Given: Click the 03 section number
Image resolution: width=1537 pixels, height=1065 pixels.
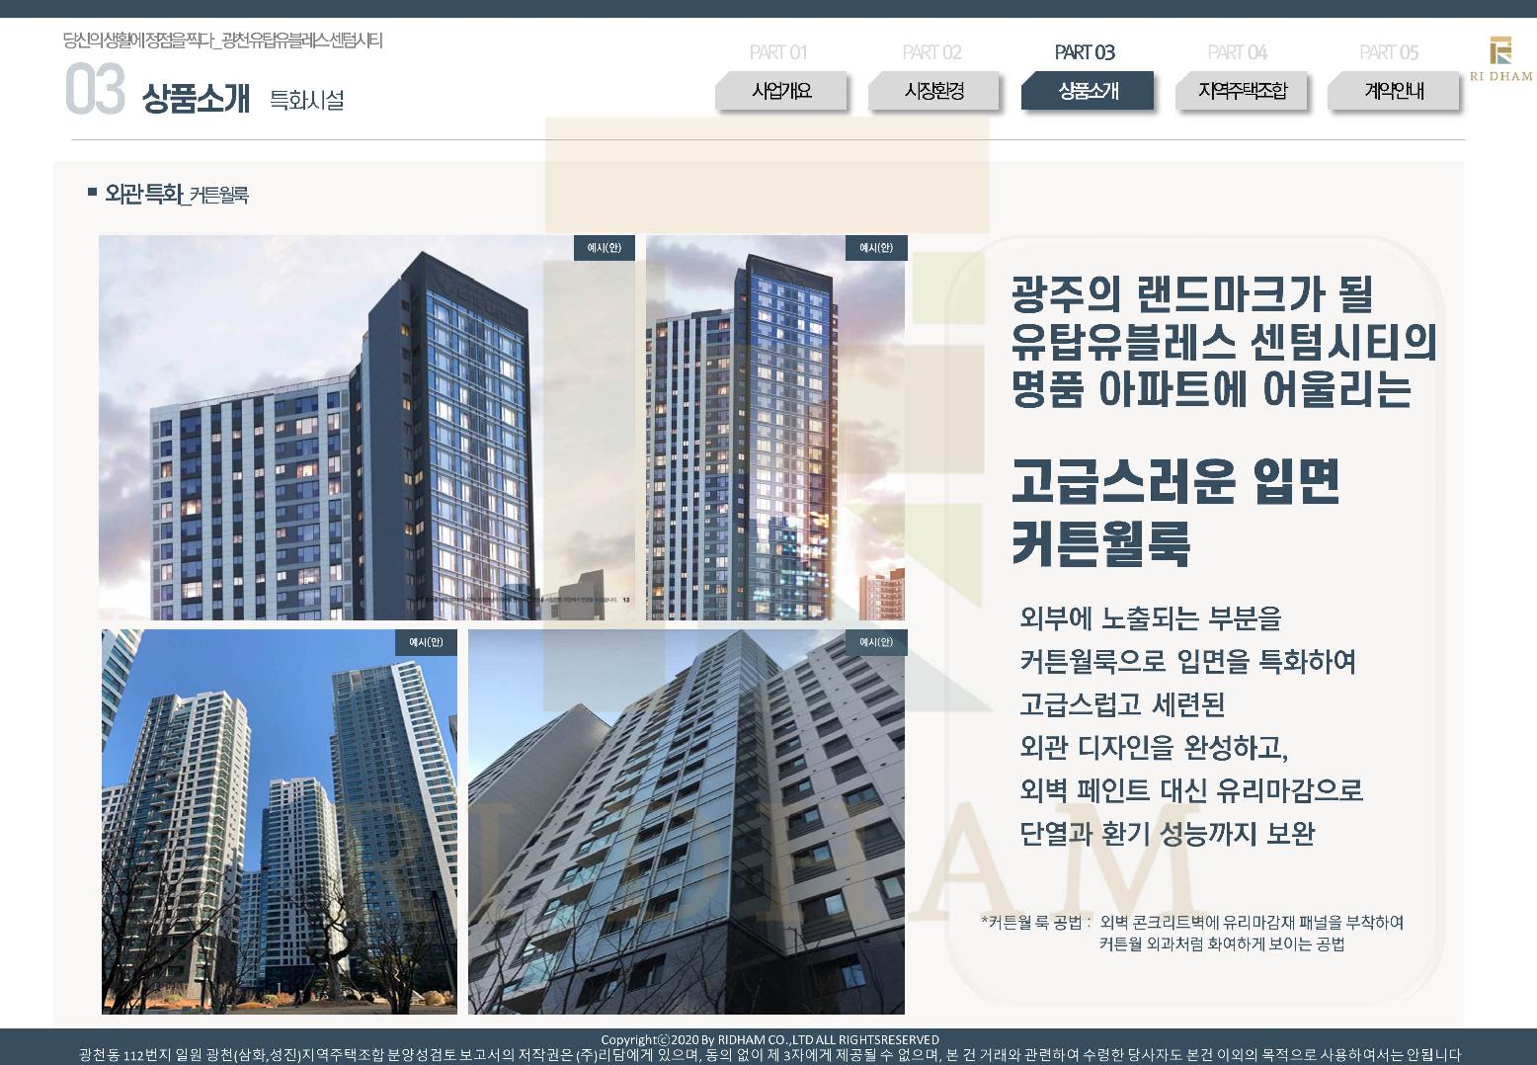Looking at the screenshot, I should pyautogui.click(x=95, y=90).
